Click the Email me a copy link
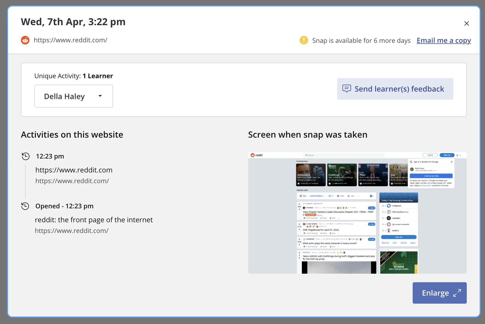The image size is (485, 324). coord(443,40)
